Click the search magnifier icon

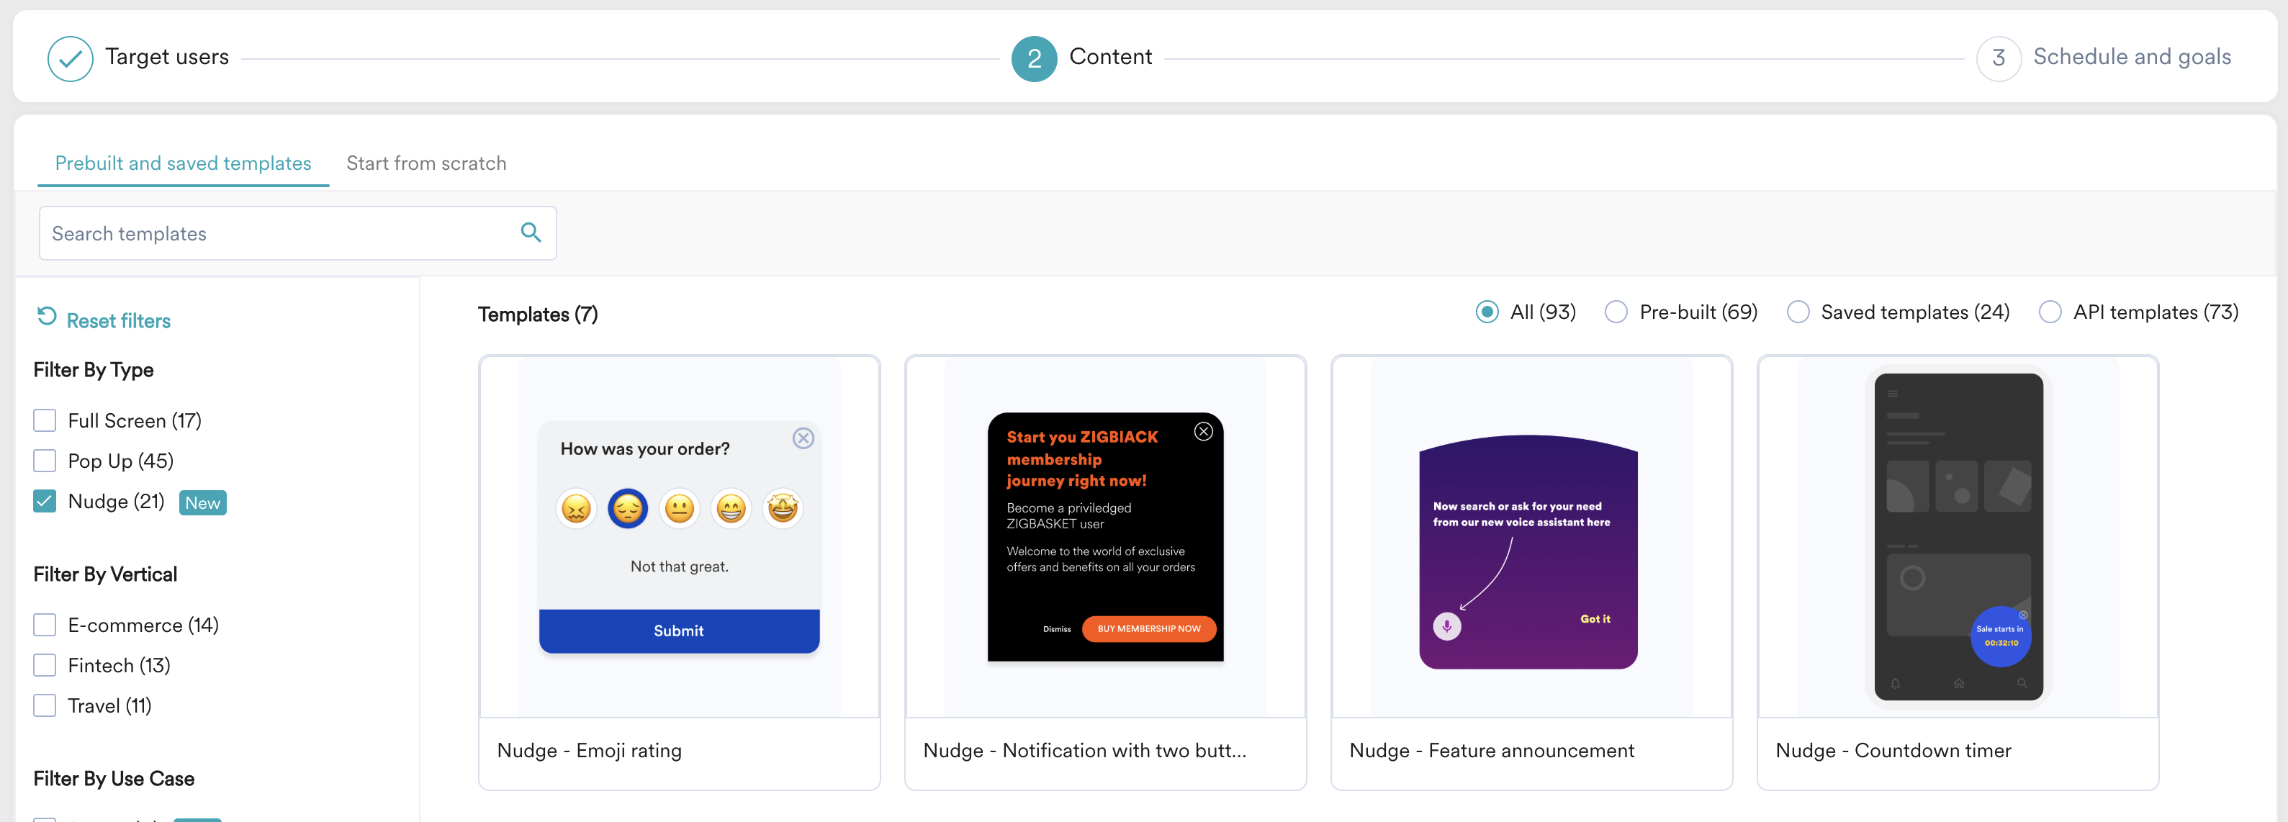(x=531, y=232)
